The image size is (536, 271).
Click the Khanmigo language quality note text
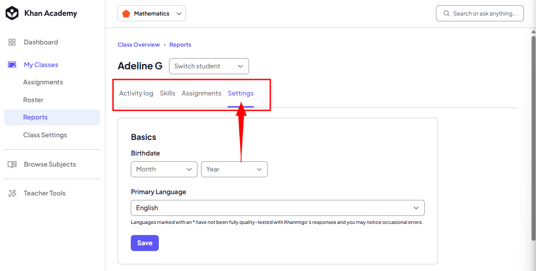277,222
